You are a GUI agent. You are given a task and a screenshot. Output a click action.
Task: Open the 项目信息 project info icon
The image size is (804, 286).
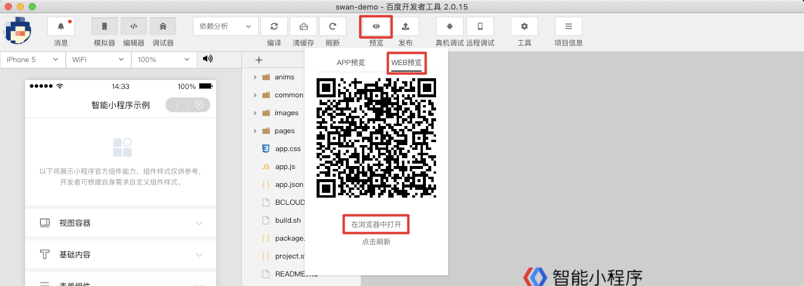(568, 26)
